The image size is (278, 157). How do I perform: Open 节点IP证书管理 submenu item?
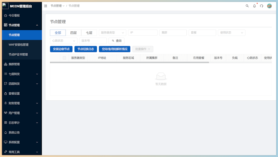[22, 54]
